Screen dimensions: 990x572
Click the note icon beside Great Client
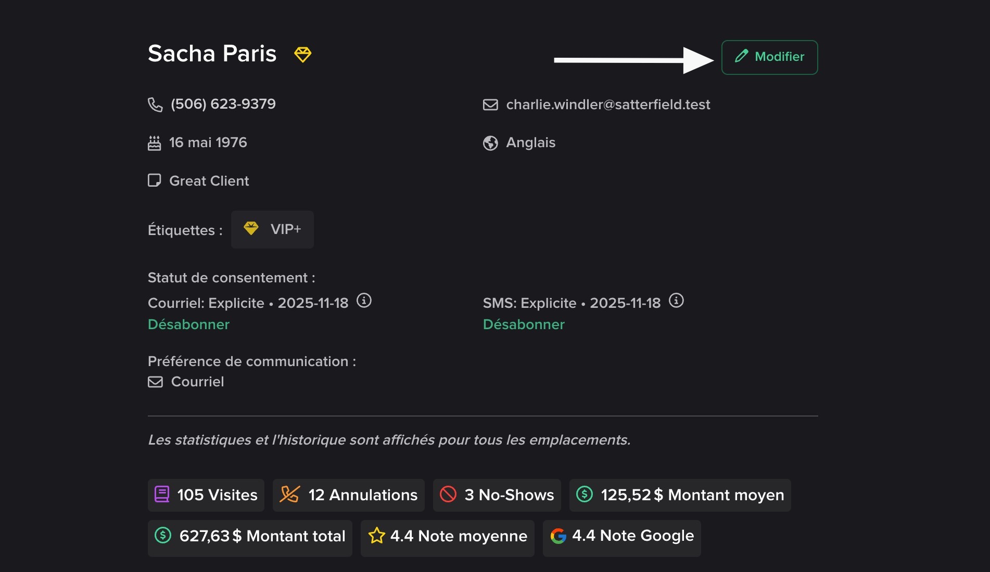(x=155, y=180)
